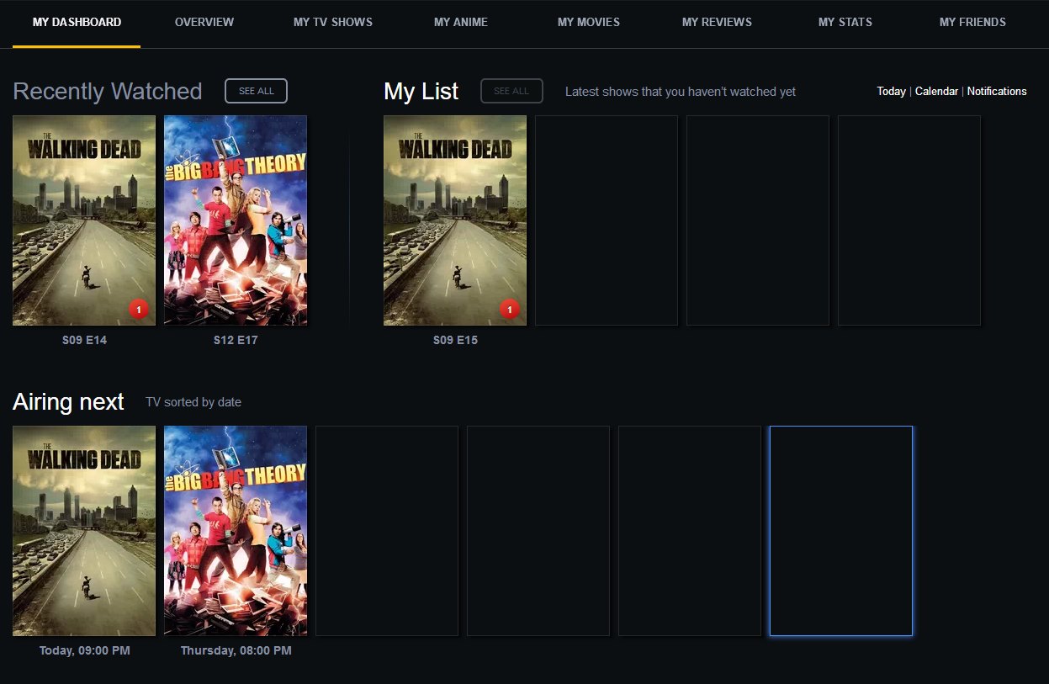View the My Stats tab

coord(845,23)
